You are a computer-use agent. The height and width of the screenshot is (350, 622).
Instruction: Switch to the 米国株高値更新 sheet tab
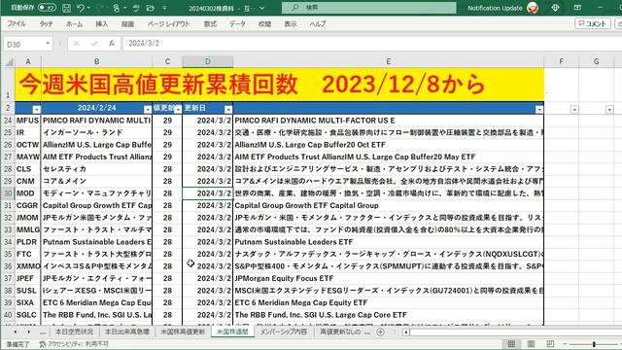click(x=183, y=332)
